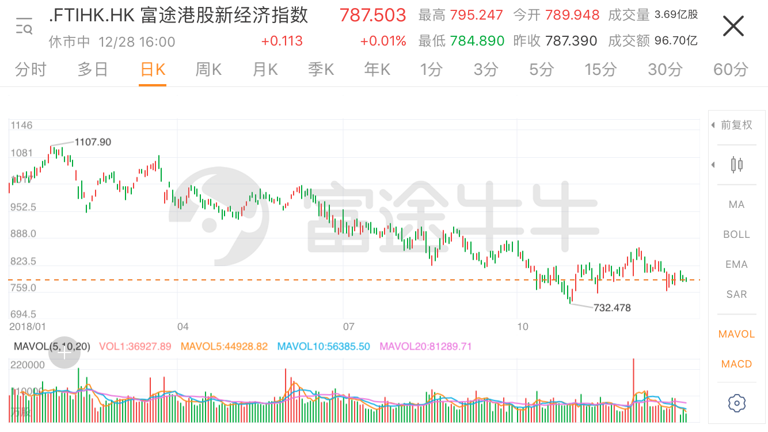Screen dimensions: 768x432
Task: Open indicator settings gear icon
Action: 736,403
